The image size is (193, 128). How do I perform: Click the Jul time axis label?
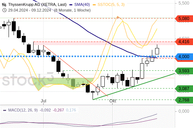[44, 101]
